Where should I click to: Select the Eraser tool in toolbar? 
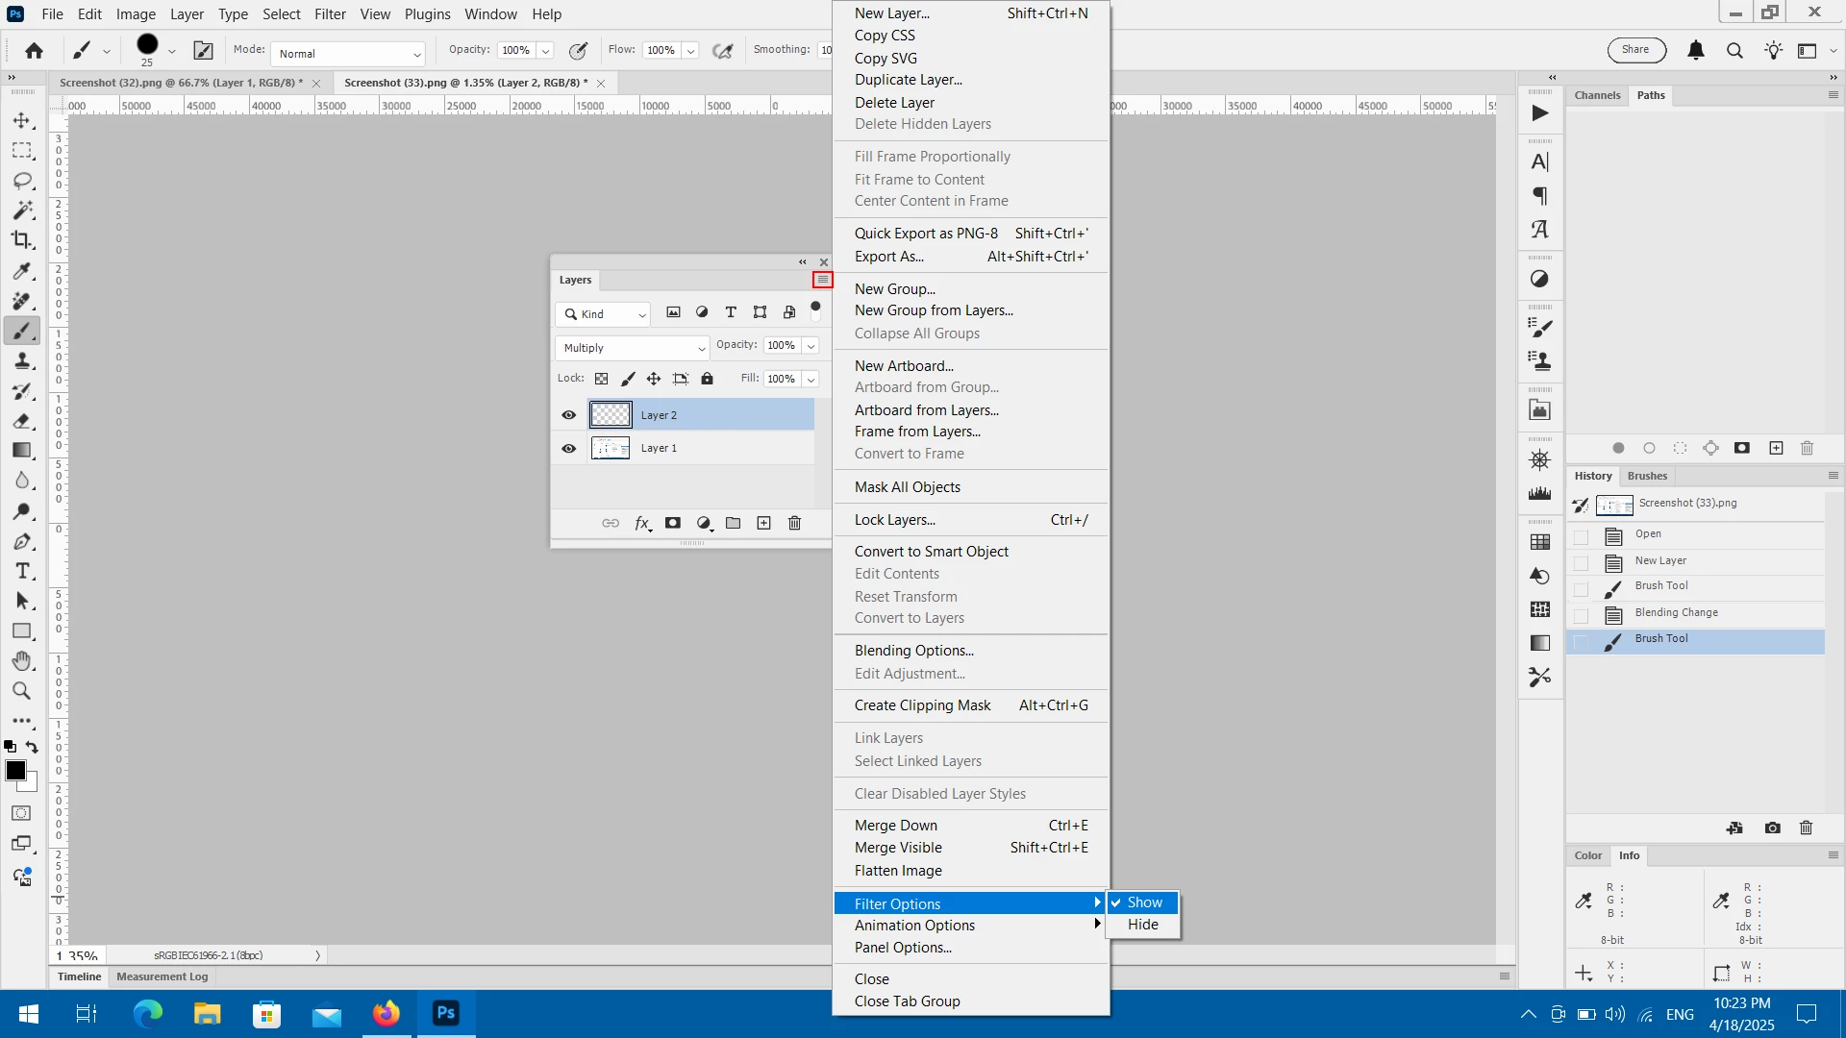pyautogui.click(x=22, y=421)
